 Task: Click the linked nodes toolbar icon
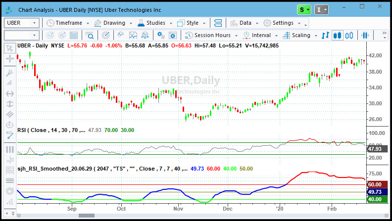[145, 36]
